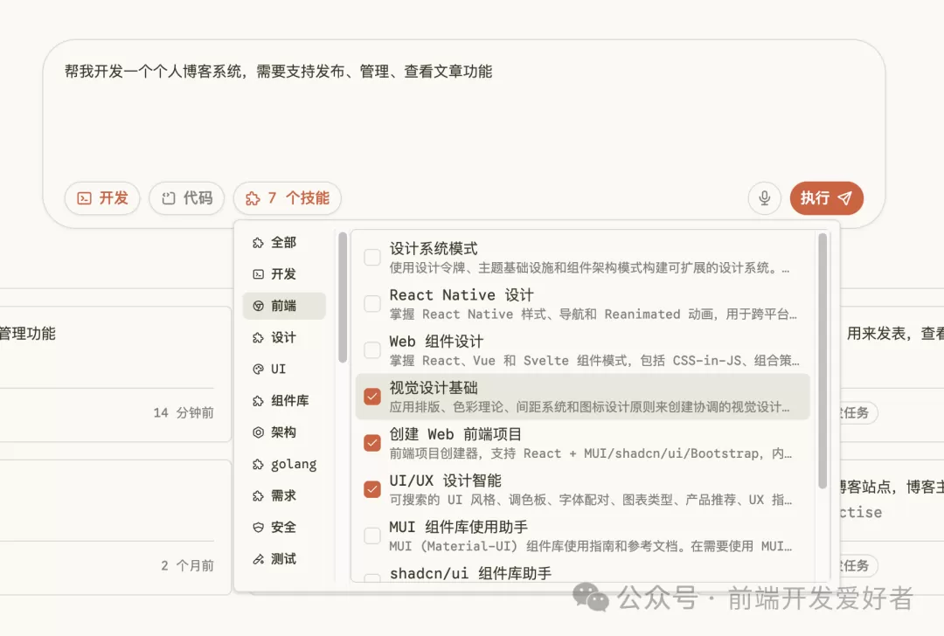944x636 pixels.
Task: Select the 前端 category
Action: (284, 306)
